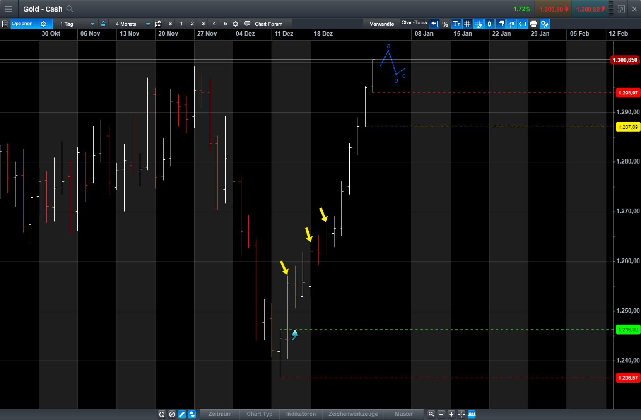Click the 1.300,650 price label
The image size is (641, 420).
(626, 60)
